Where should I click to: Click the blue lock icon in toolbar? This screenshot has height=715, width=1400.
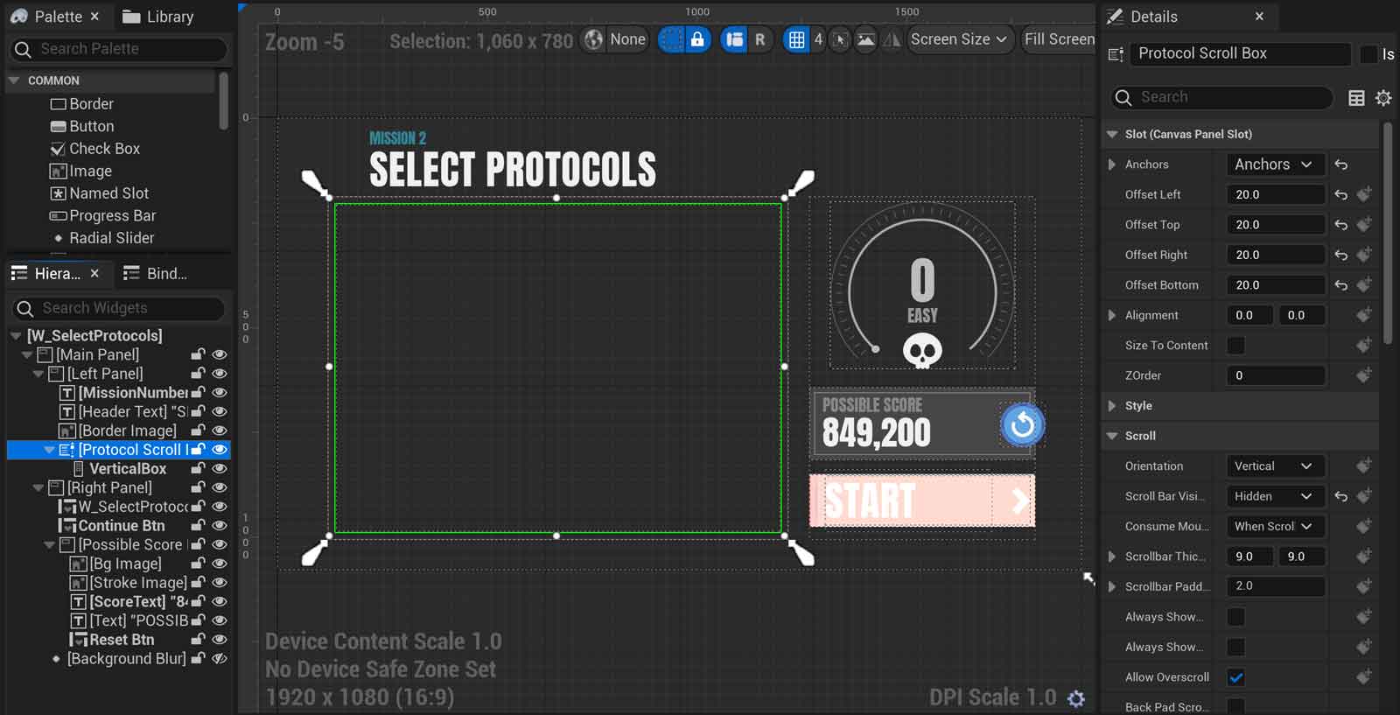[x=697, y=39]
